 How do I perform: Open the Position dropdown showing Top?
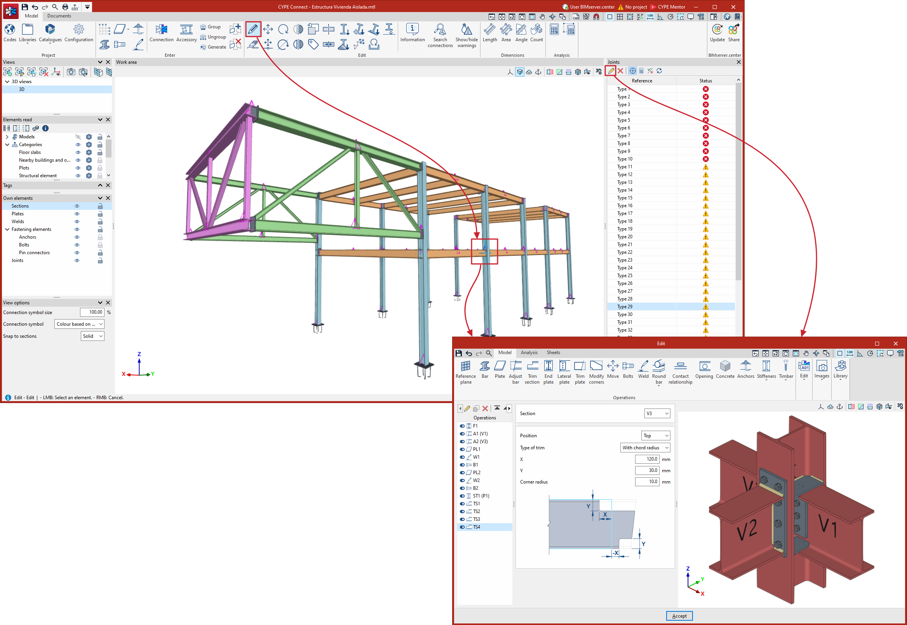coord(656,436)
